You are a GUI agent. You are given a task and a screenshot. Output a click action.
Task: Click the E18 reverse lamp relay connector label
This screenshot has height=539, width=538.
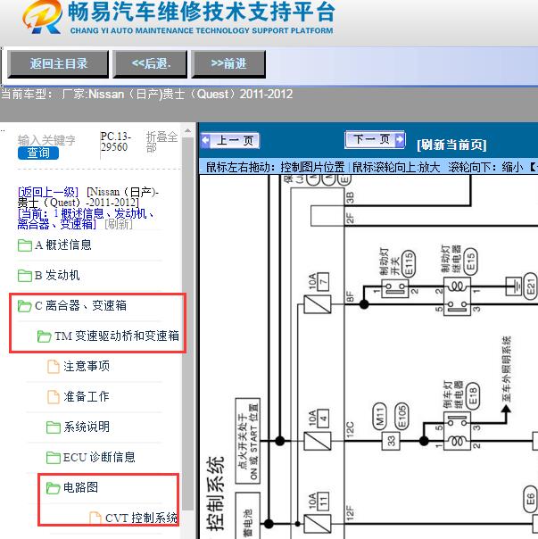coord(473,395)
